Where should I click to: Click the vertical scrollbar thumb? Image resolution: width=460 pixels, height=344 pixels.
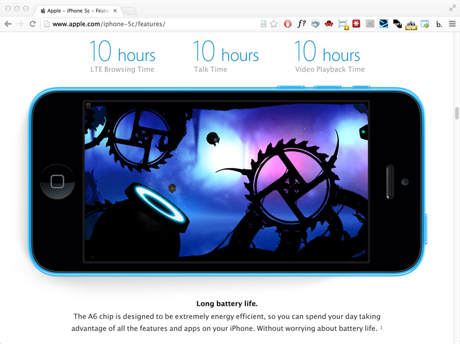tap(457, 113)
